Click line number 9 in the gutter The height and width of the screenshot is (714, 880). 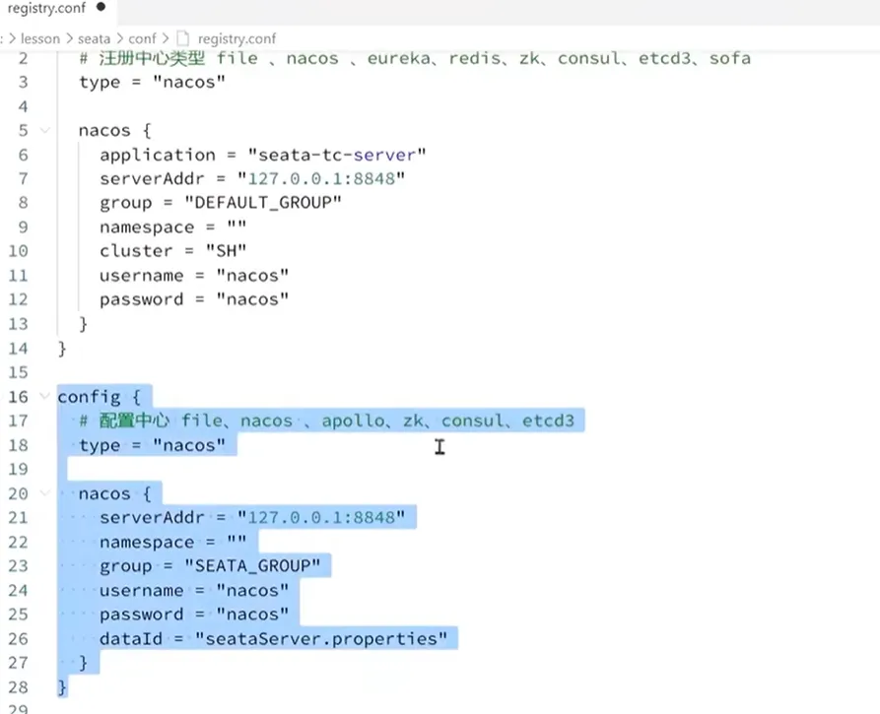coord(22,227)
